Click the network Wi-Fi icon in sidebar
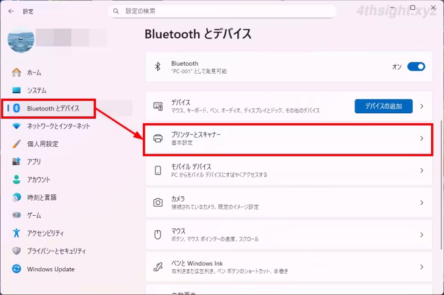The height and width of the screenshot is (295, 444). pos(16,126)
